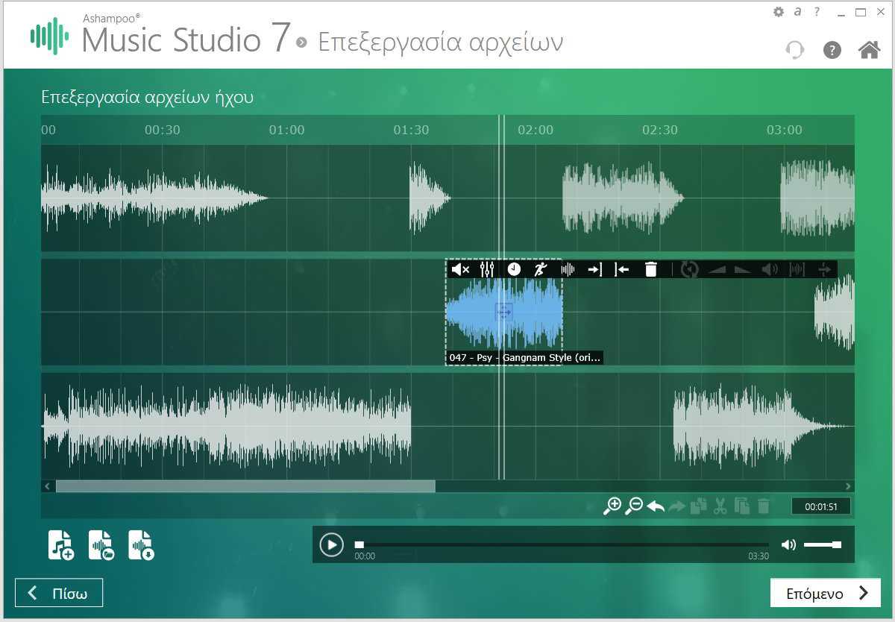Viewport: 895px width, 622px height.
Task: Click the 01:30 mark on time ruler
Action: tap(411, 130)
